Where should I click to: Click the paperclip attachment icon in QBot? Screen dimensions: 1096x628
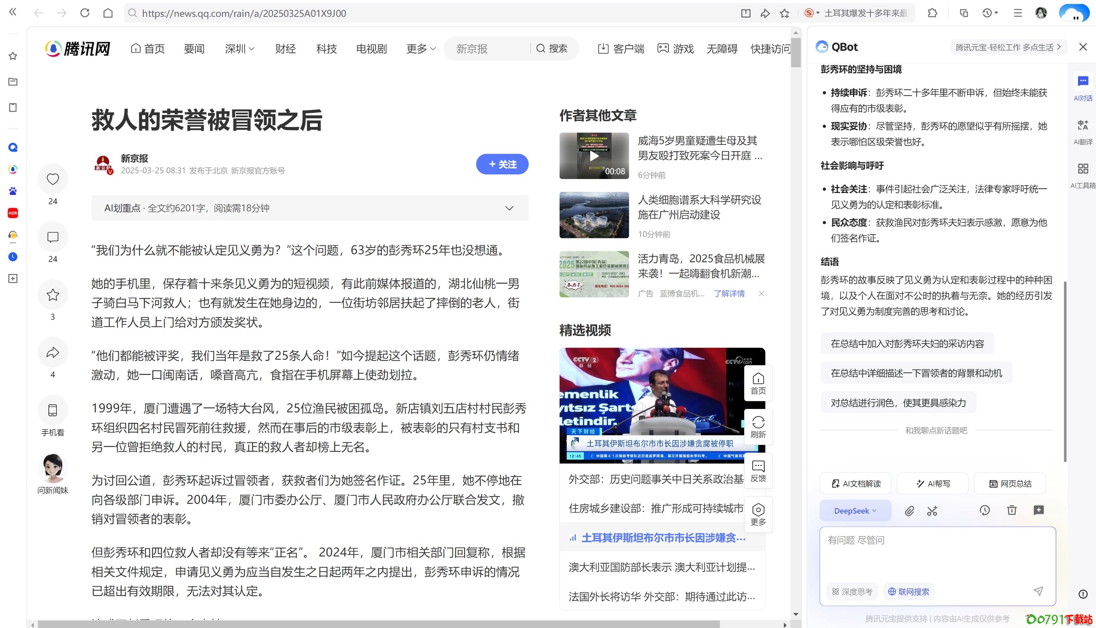tap(910, 511)
